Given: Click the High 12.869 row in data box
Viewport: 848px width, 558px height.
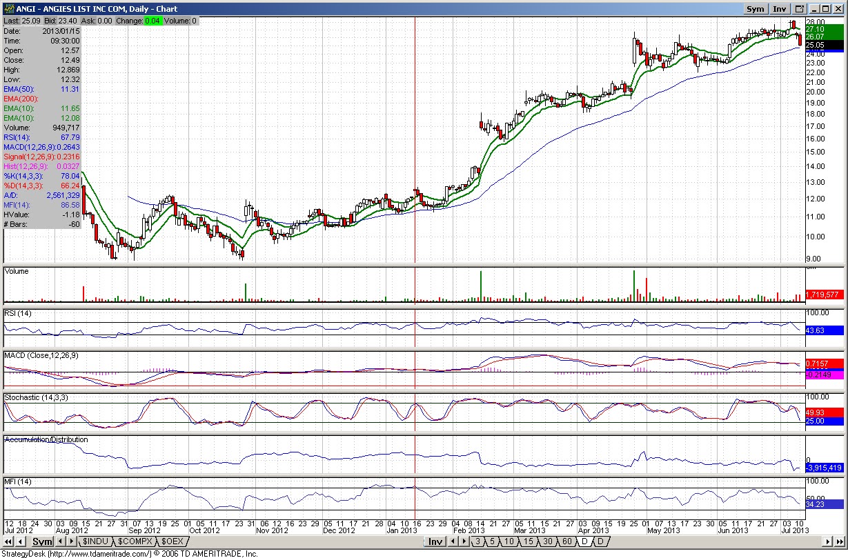Looking at the screenshot, I should coord(42,70).
